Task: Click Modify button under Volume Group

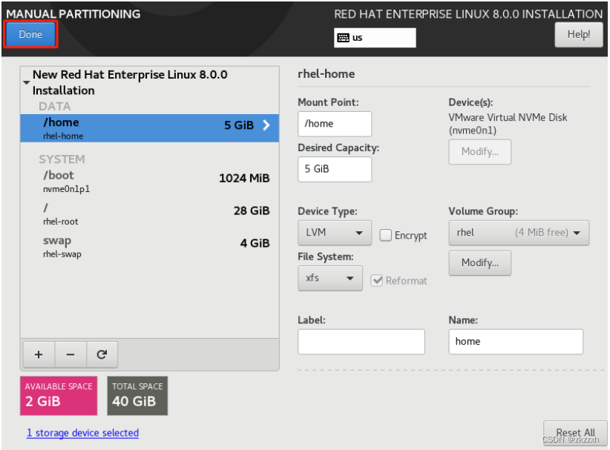Action: coord(479,263)
